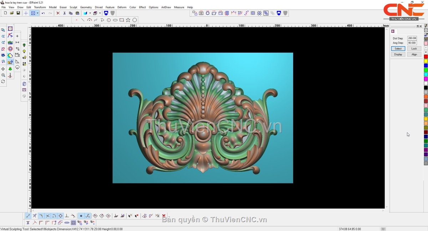Open the ArtDraw menu
Viewport: 428px width, 231px height.
coord(166,7)
